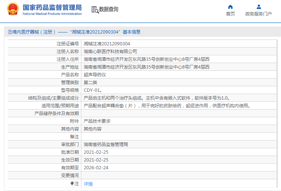Click the national emblem logo
281x191 pixels.
click(13, 9)
